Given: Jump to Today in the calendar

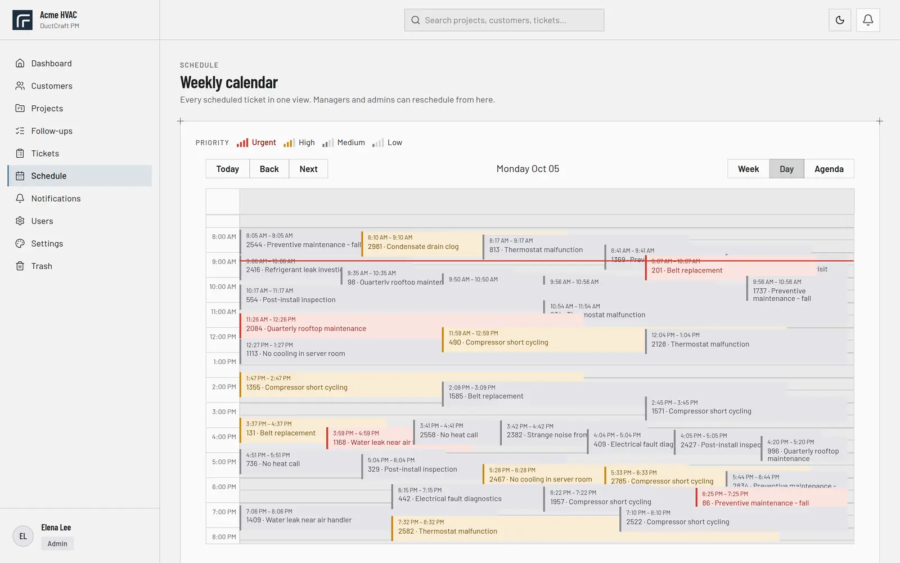Looking at the screenshot, I should (227, 169).
